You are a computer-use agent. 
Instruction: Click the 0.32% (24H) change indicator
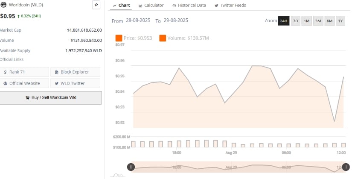click(29, 16)
